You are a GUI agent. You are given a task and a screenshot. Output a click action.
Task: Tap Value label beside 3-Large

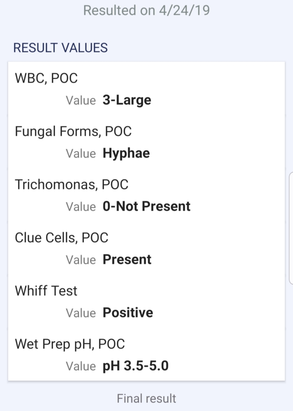pyautogui.click(x=81, y=100)
